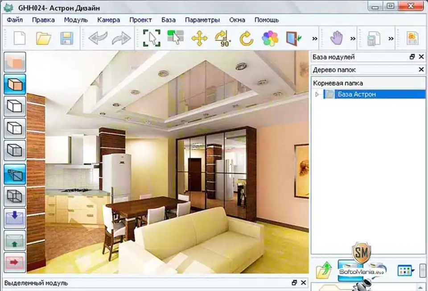
Task: Open the Файл menu
Action: [x=15, y=20]
